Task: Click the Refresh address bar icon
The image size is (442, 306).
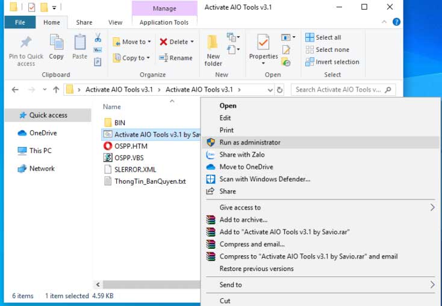Action: tap(279, 90)
